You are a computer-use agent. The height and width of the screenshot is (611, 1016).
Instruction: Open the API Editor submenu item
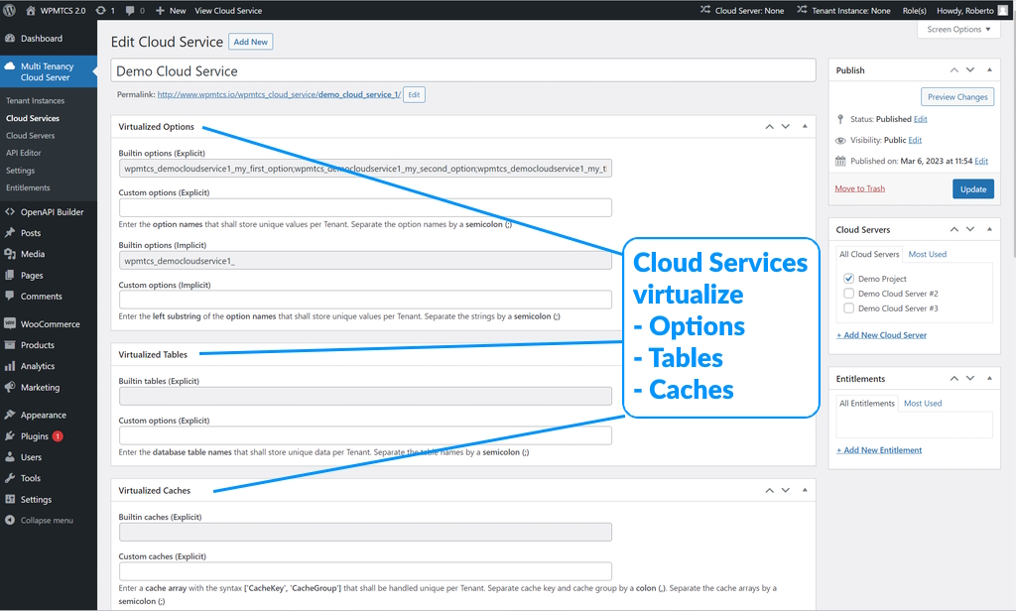pos(24,153)
